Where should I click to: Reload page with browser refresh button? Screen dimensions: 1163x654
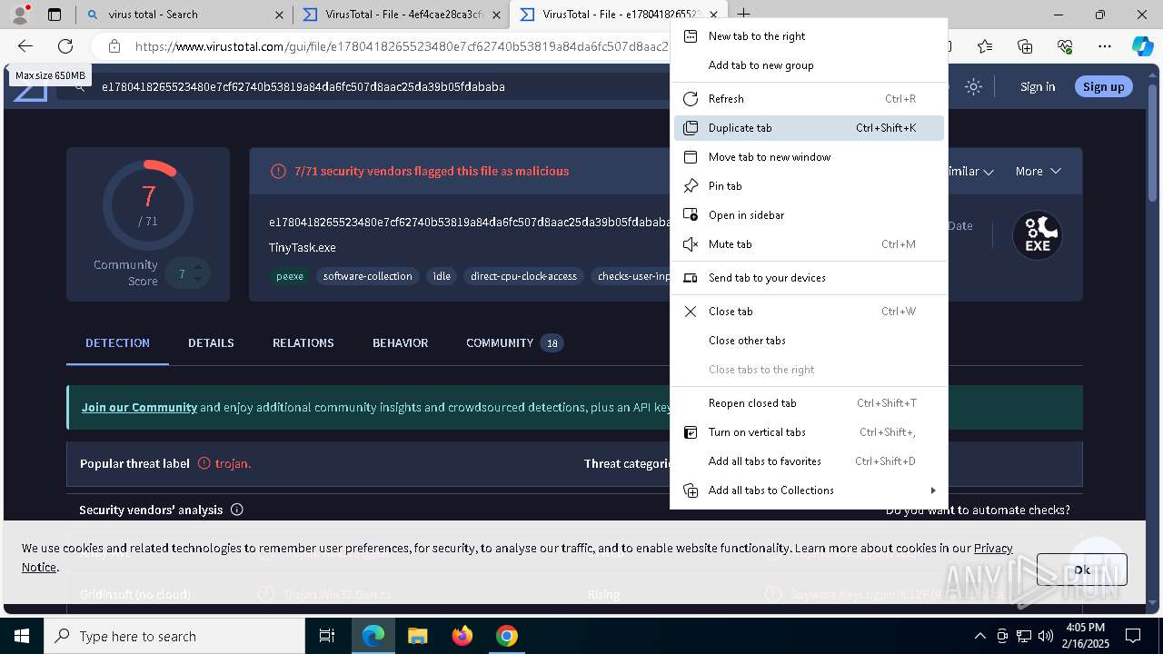click(65, 46)
